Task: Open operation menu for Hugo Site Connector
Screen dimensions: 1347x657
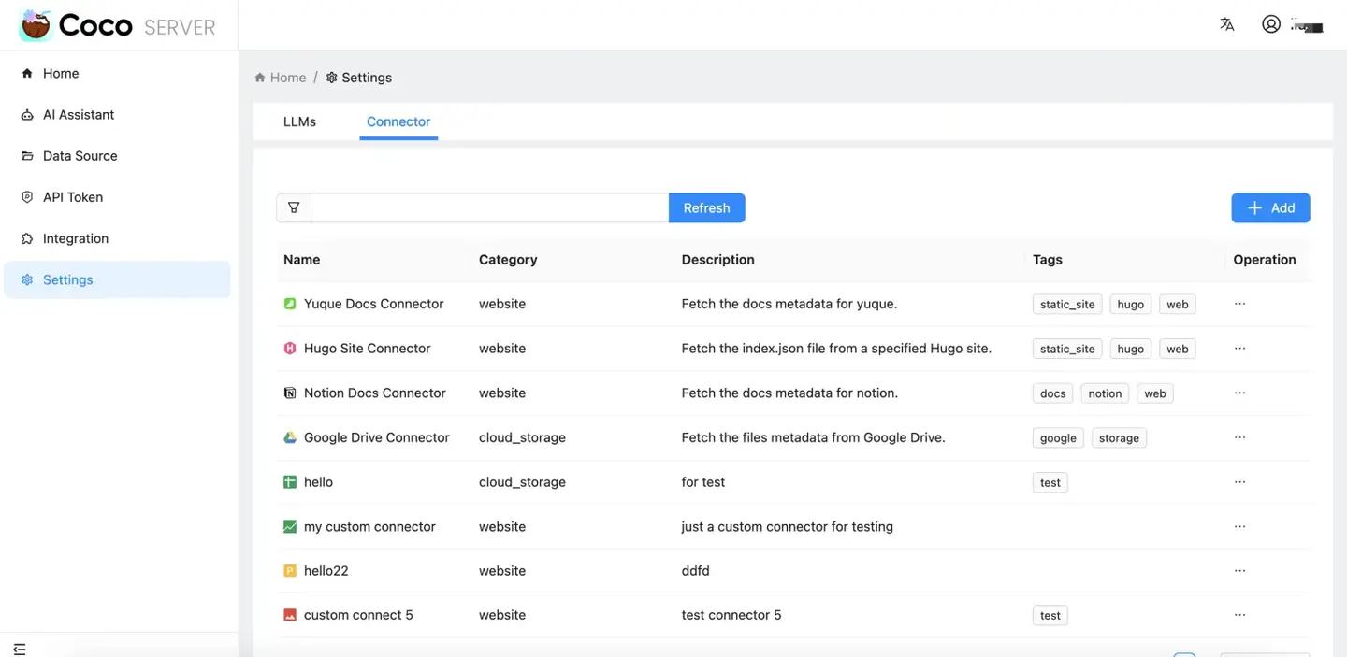Action: coord(1239,349)
